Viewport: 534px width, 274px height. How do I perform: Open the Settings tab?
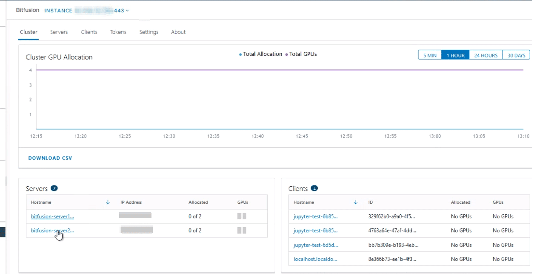[148, 32]
